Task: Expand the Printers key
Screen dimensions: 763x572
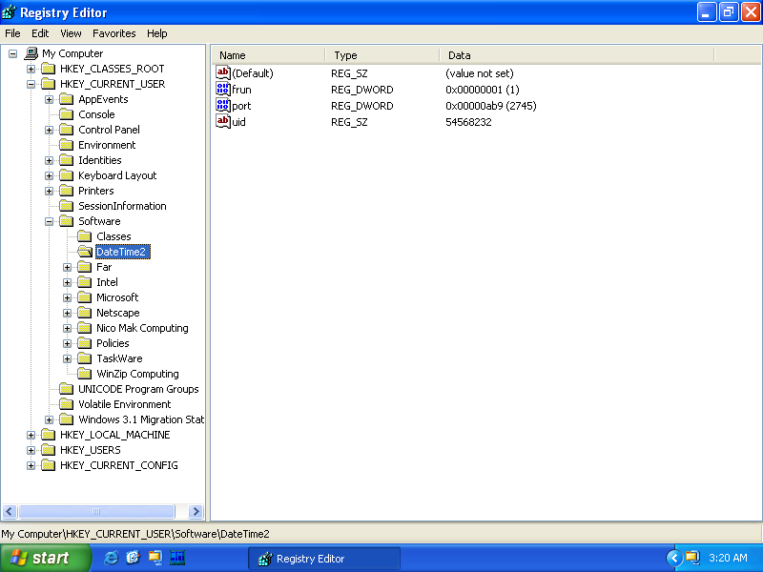Action: tap(50, 192)
